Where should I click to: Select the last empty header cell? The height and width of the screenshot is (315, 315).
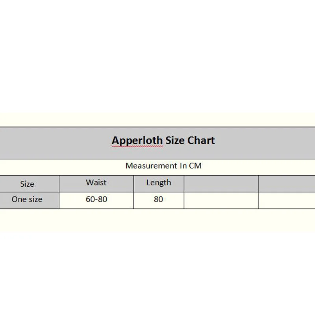287,183
